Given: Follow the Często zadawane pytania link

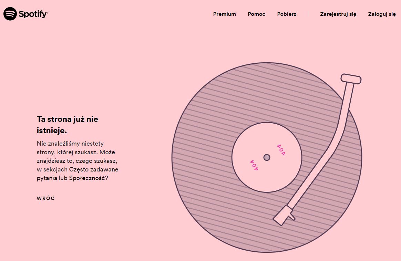Looking at the screenshot, I should (x=78, y=174).
